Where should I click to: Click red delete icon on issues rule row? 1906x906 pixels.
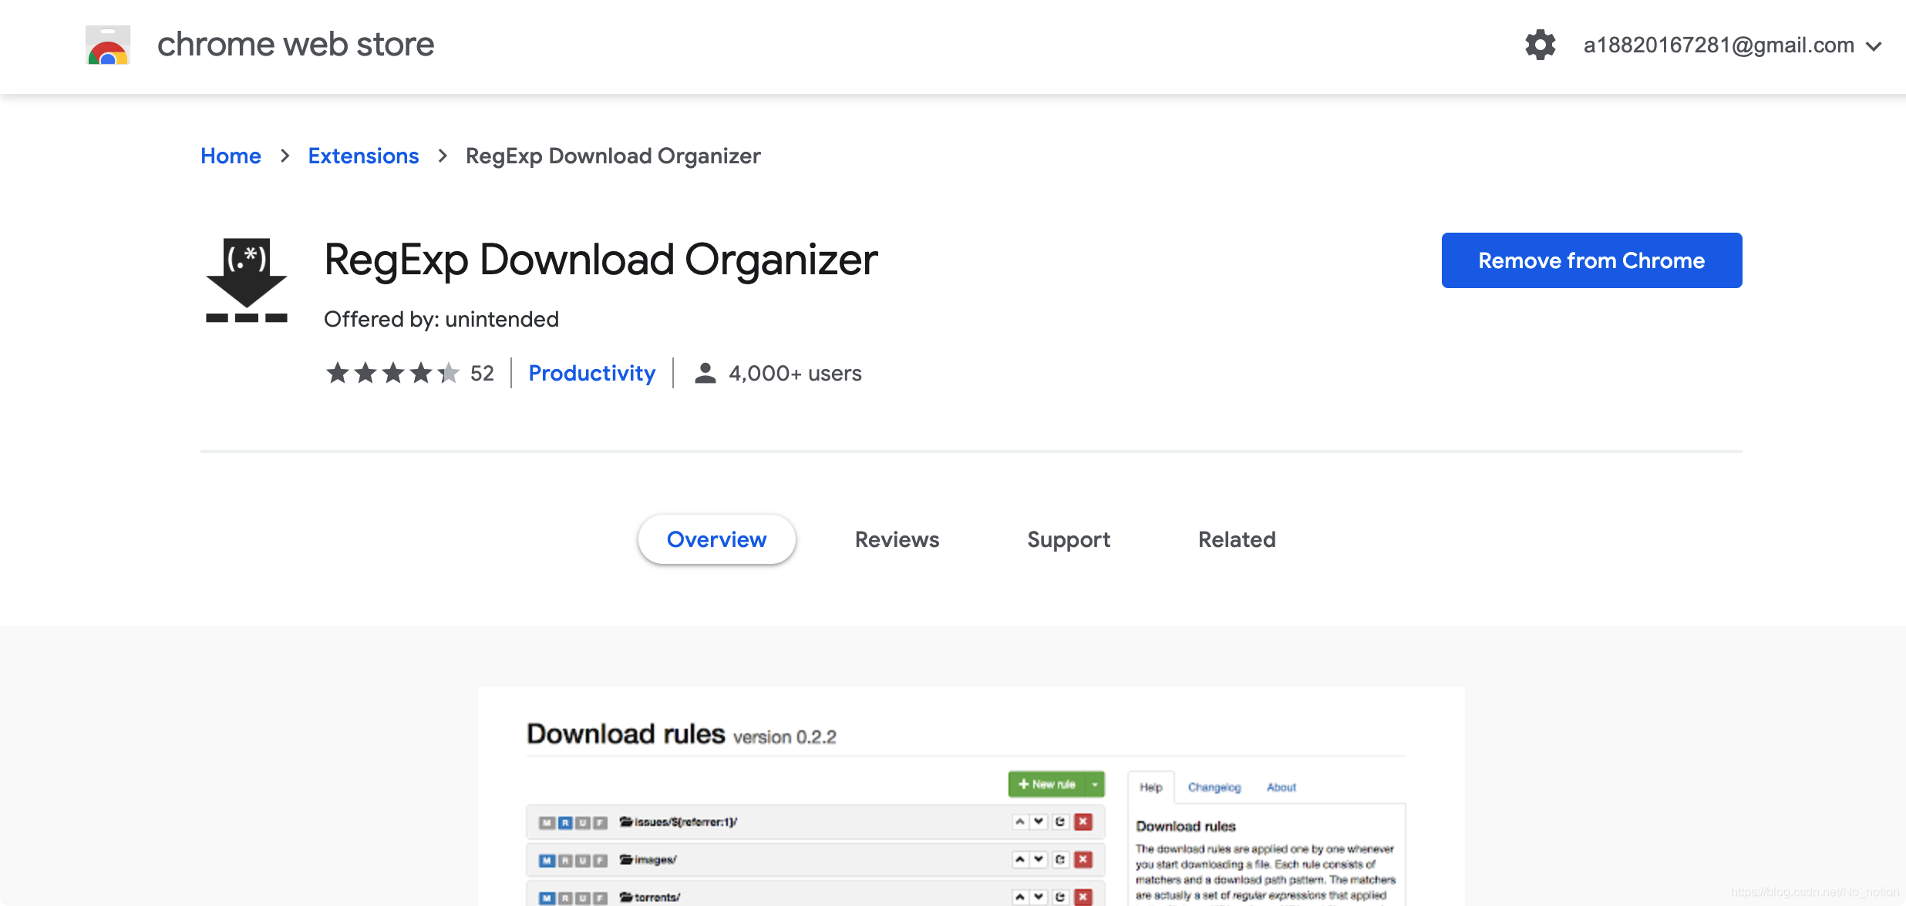1083,822
